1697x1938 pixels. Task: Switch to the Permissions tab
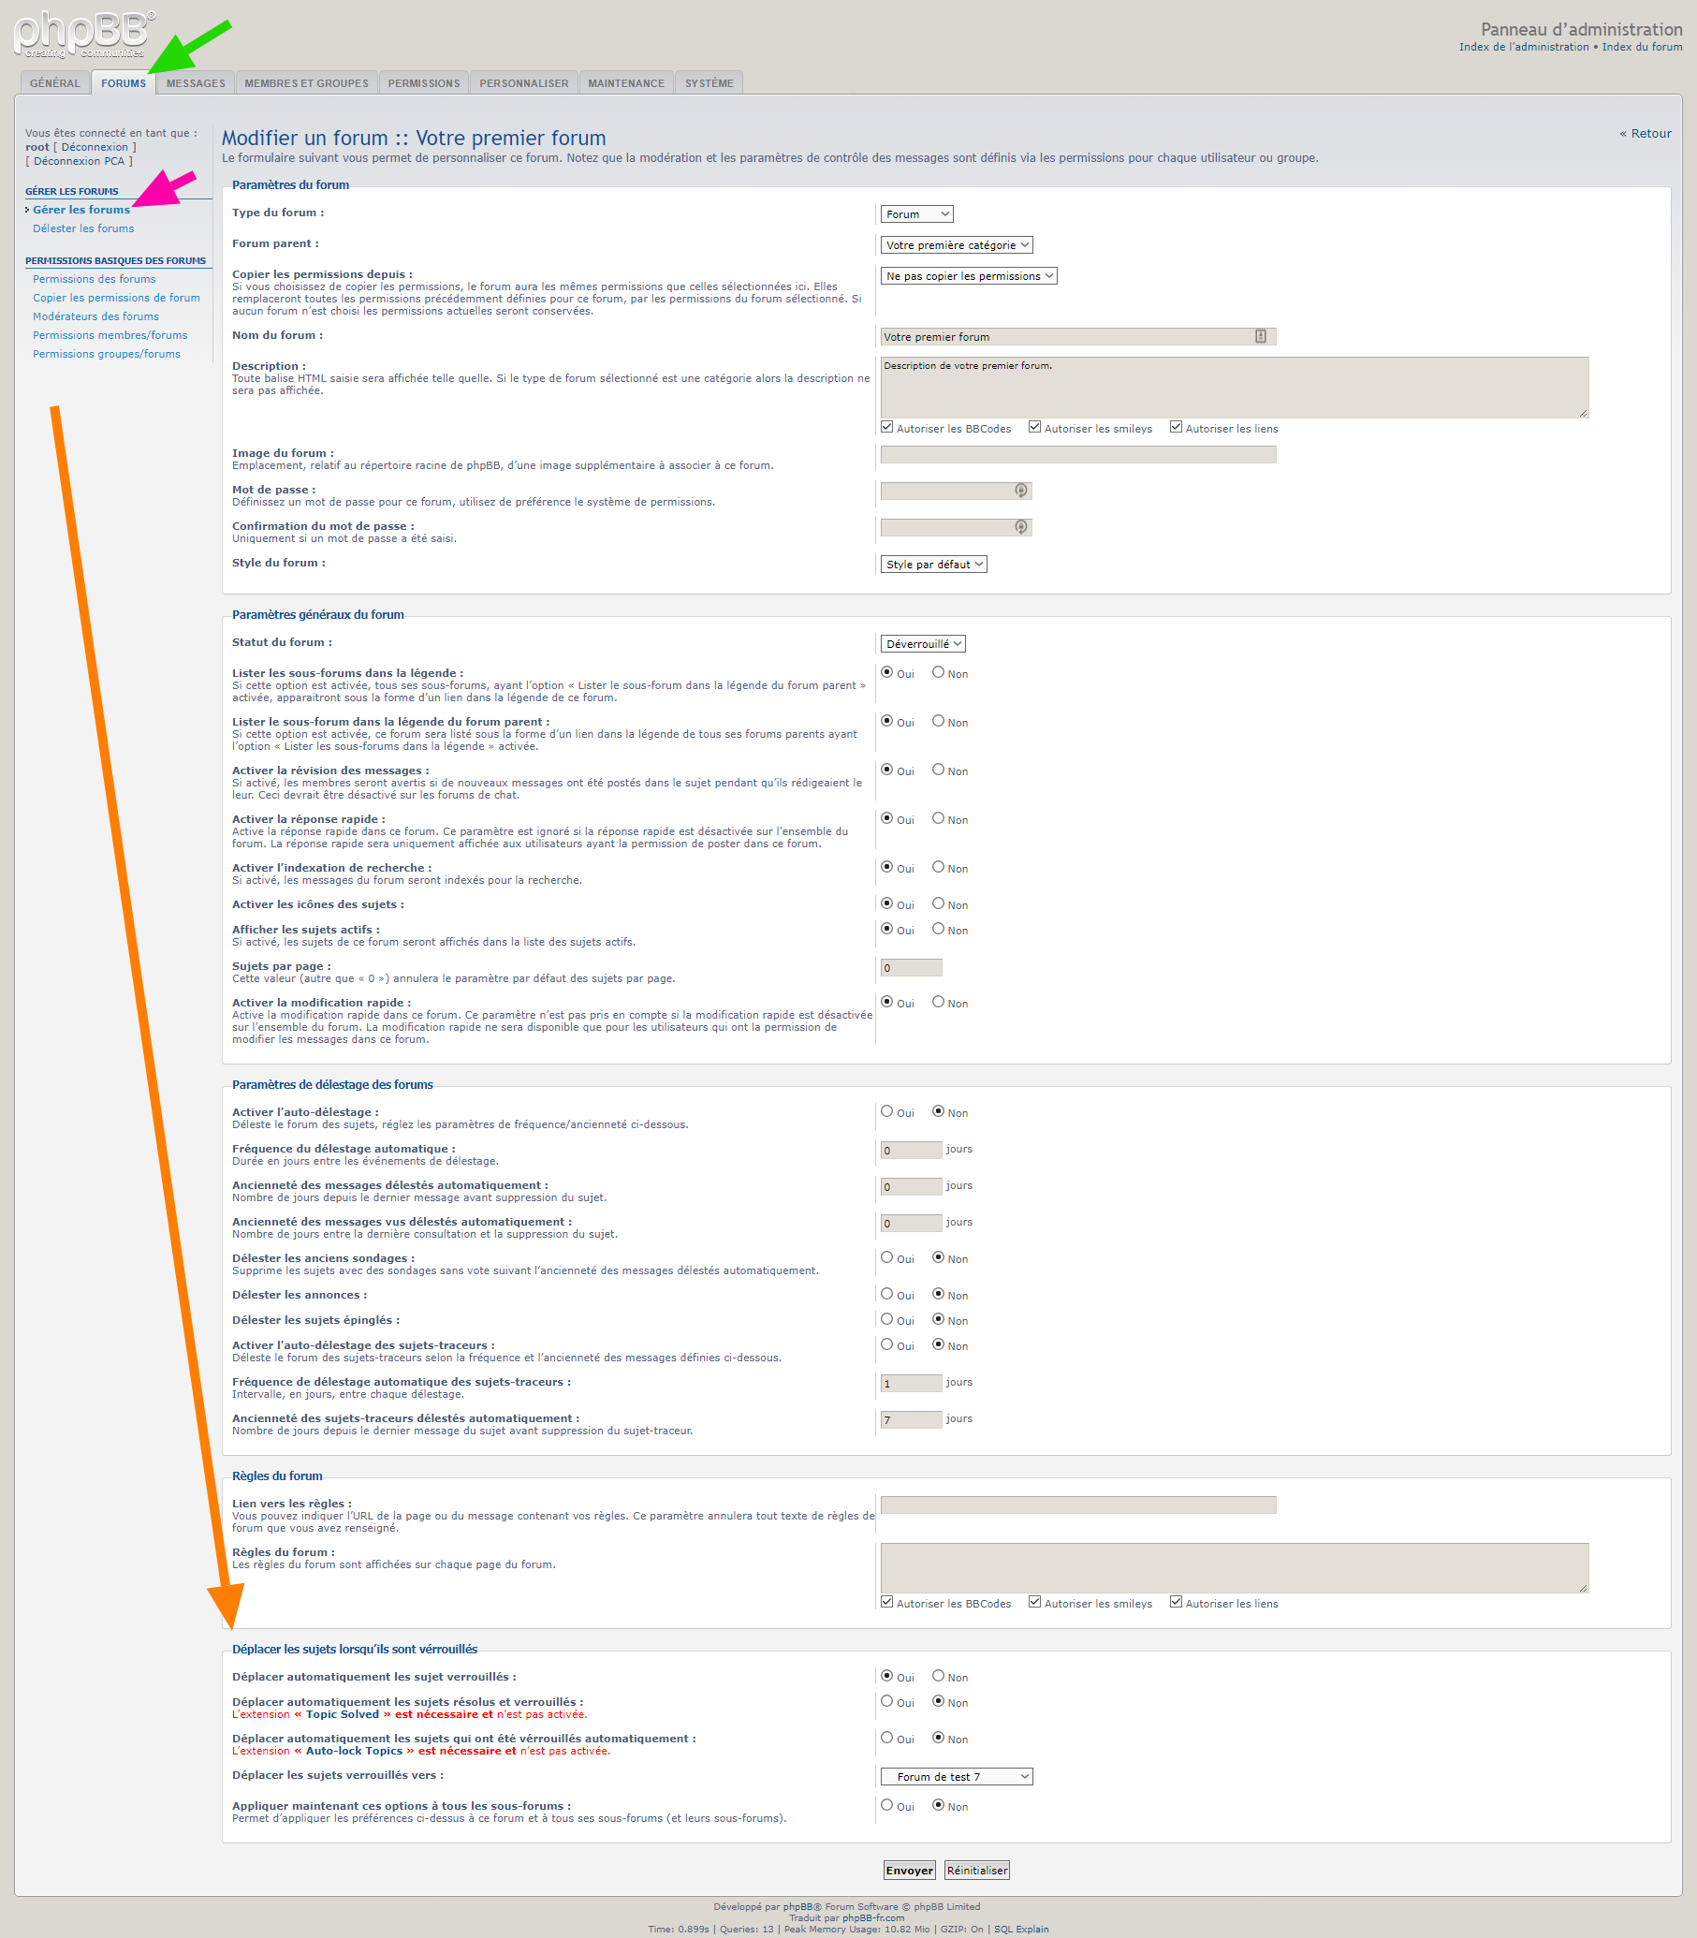point(423,83)
